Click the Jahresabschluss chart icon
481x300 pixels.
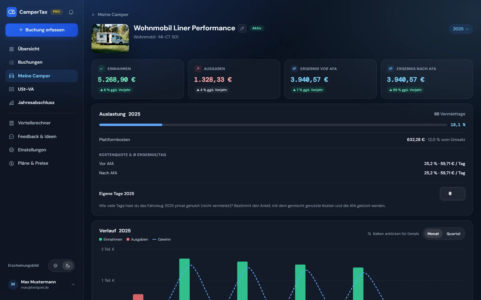(x=11, y=103)
